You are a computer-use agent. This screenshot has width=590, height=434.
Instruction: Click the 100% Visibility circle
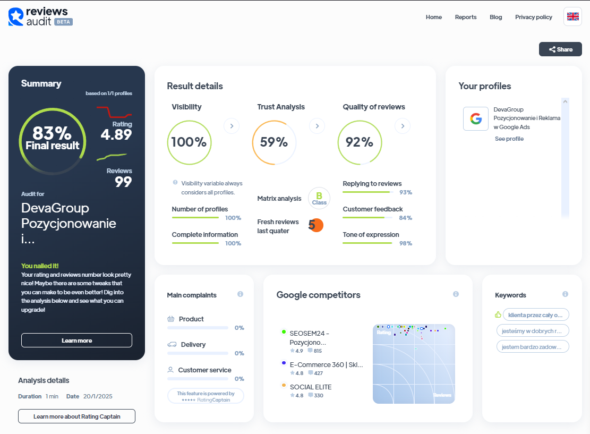(189, 142)
